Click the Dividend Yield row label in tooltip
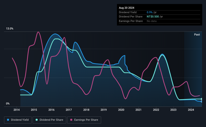 coord(128,12)
